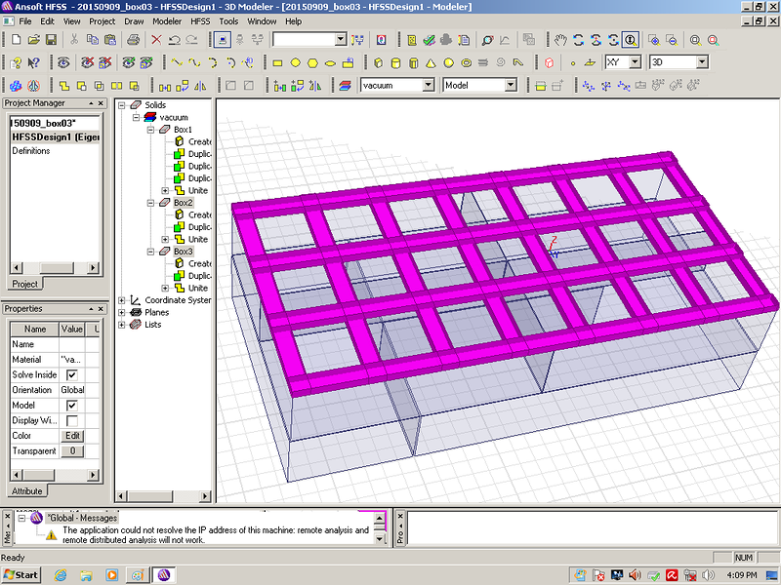Image resolution: width=781 pixels, height=585 pixels.
Task: Click the Transparent value 0 button
Action: coord(72,451)
